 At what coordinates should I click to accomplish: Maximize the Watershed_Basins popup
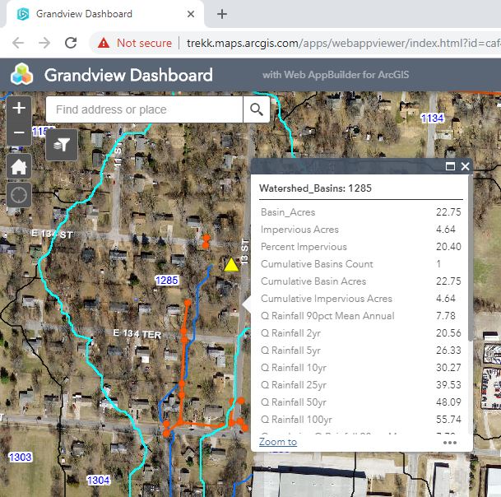click(450, 166)
